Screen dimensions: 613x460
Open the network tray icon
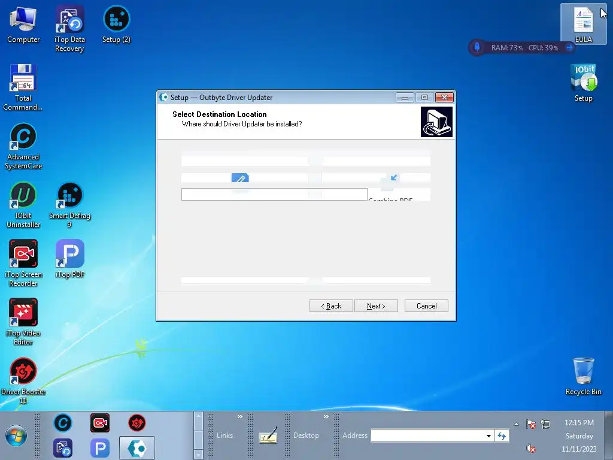545,424
